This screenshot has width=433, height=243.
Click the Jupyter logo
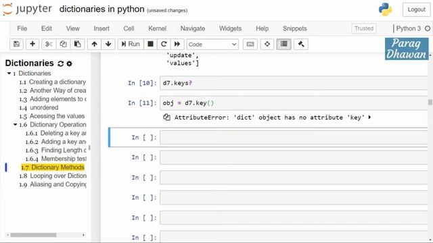click(27, 9)
